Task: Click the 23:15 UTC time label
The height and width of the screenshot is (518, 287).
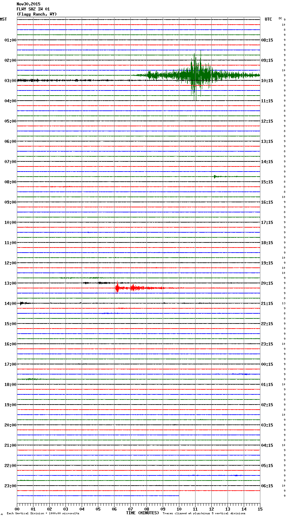Action: click(267, 344)
